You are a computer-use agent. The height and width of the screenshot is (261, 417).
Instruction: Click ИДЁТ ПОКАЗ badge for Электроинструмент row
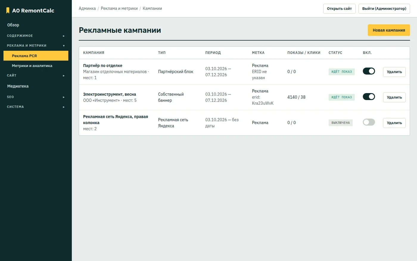pyautogui.click(x=342, y=97)
